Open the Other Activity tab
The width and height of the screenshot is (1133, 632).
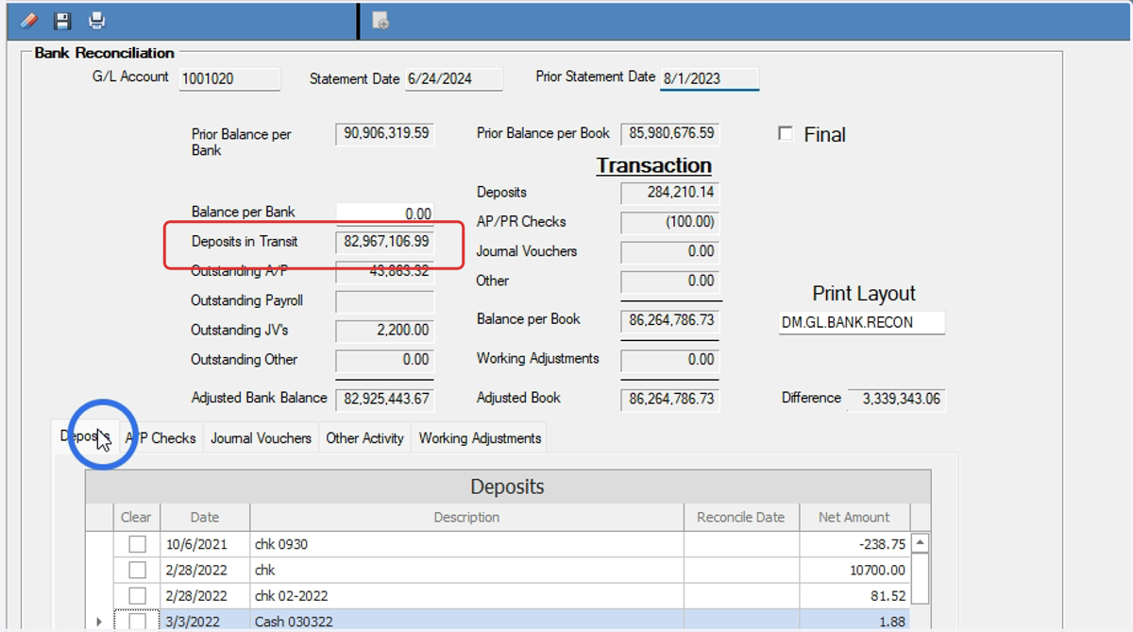[x=364, y=438]
